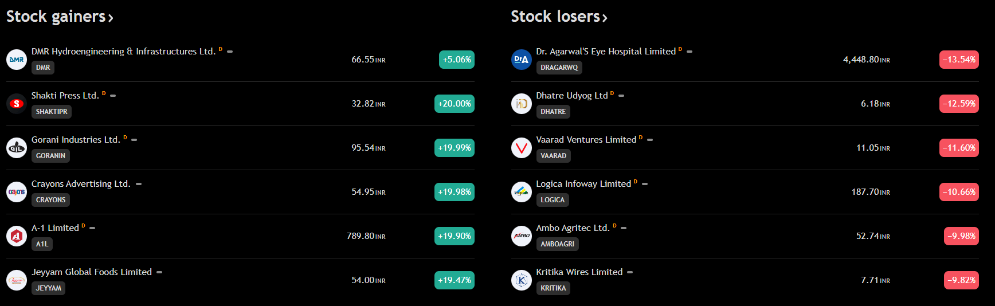Select the GORANIN ticker tag
The height and width of the screenshot is (306, 995).
pos(50,156)
